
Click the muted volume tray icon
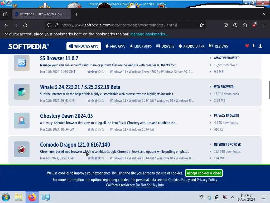point(225,197)
